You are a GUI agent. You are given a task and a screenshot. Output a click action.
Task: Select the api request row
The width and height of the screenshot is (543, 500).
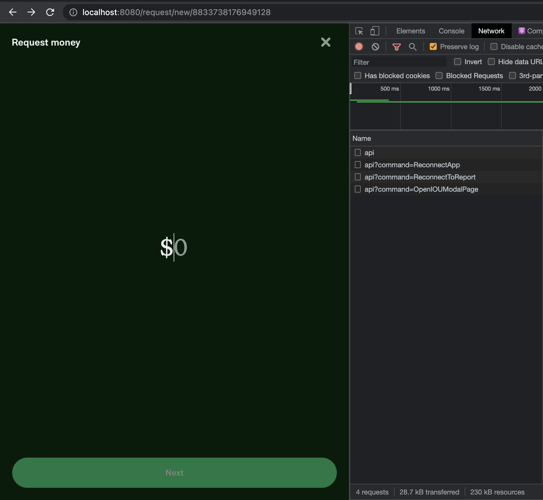coord(446,152)
